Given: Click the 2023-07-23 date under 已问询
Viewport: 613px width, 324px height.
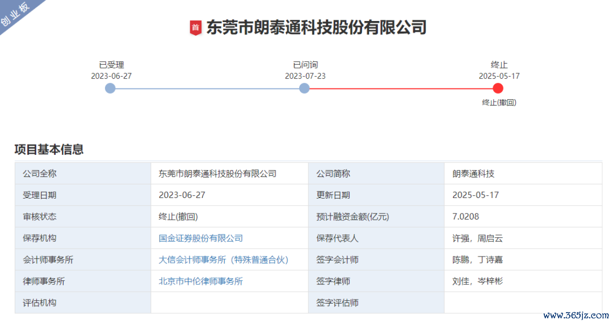Looking at the screenshot, I should point(305,76).
